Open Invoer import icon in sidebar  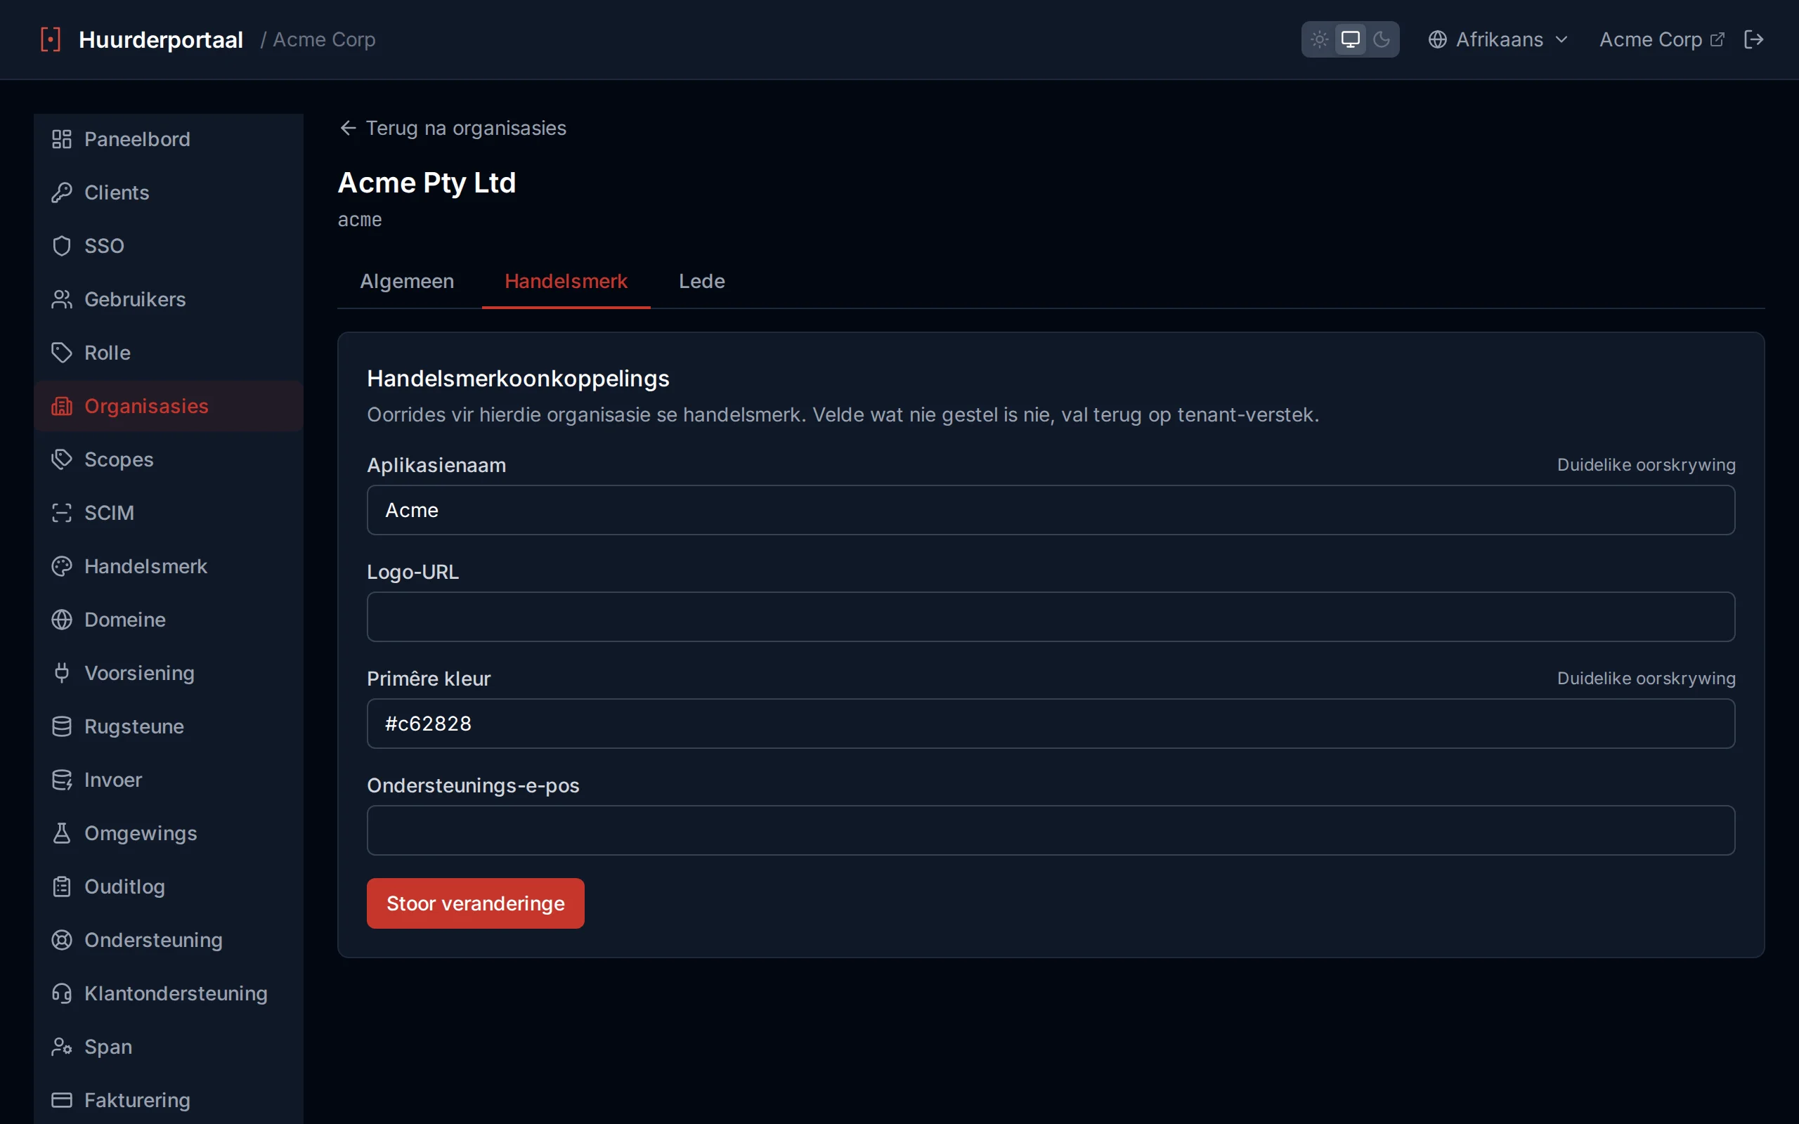click(x=62, y=780)
